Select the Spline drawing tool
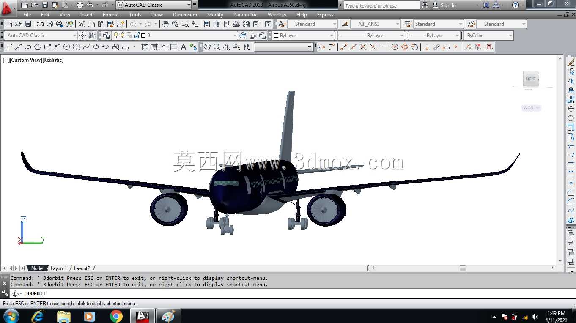 (x=86, y=47)
